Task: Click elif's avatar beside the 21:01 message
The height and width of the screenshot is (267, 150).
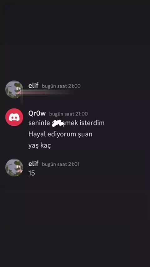Action: point(14,168)
